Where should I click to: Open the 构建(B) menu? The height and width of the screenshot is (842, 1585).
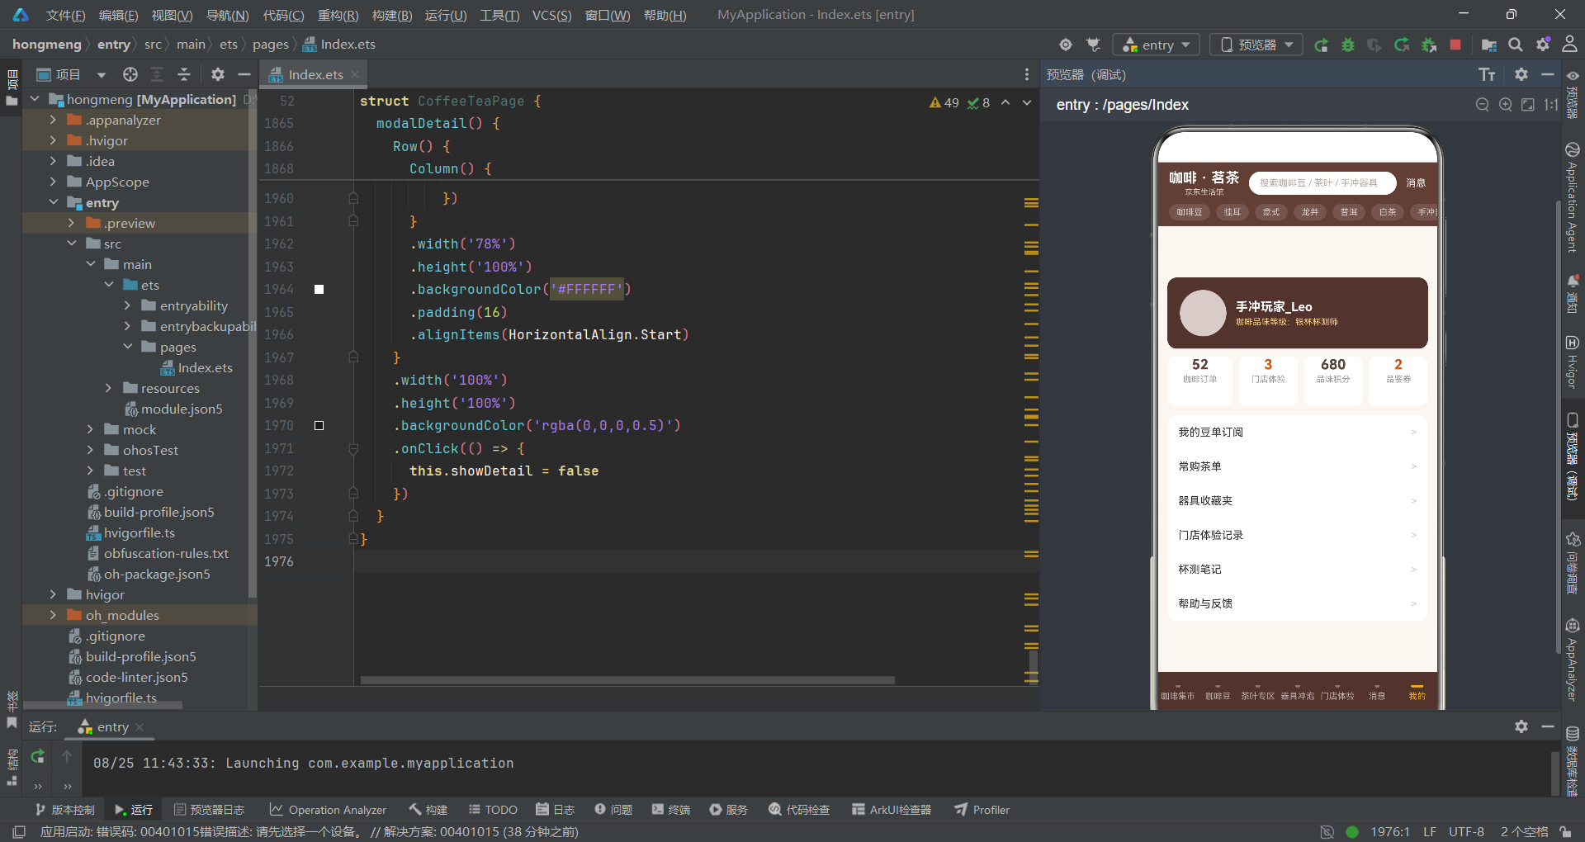click(392, 15)
